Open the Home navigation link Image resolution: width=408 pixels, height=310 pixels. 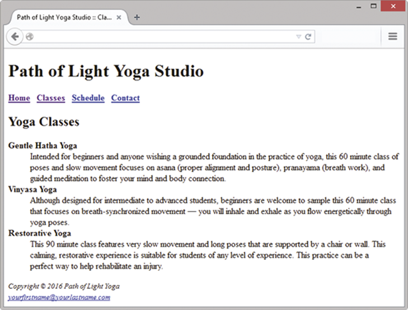tap(19, 98)
